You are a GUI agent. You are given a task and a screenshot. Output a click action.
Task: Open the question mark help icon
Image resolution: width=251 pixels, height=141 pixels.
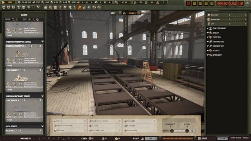tap(13, 7)
